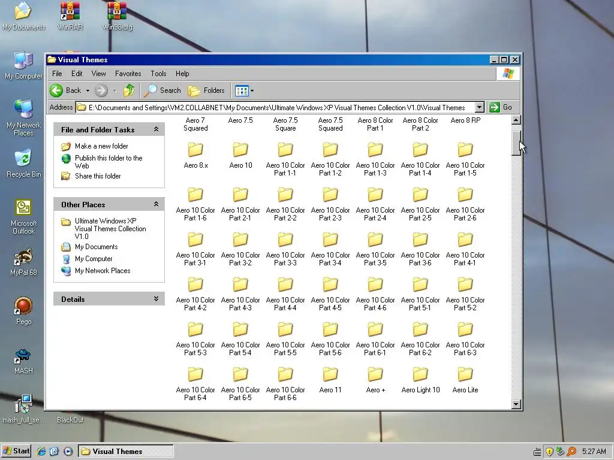Select the Aero 10 Color Part 2-3 folder

pyautogui.click(x=330, y=205)
